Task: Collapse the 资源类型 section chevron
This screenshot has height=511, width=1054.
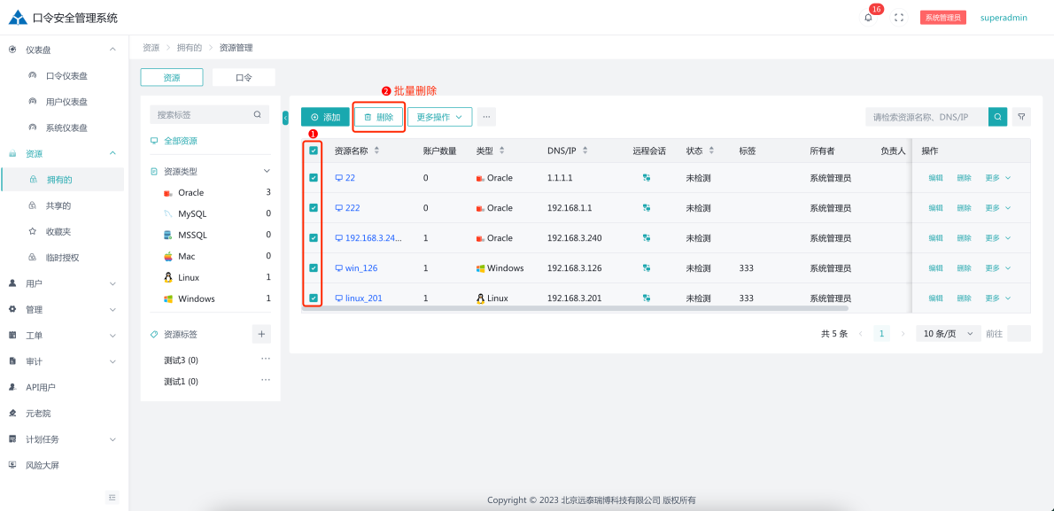Action: pyautogui.click(x=267, y=171)
